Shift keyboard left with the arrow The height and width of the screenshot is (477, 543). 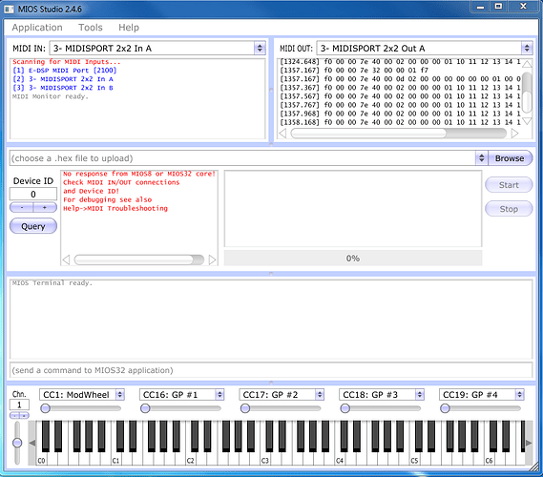click(32, 443)
